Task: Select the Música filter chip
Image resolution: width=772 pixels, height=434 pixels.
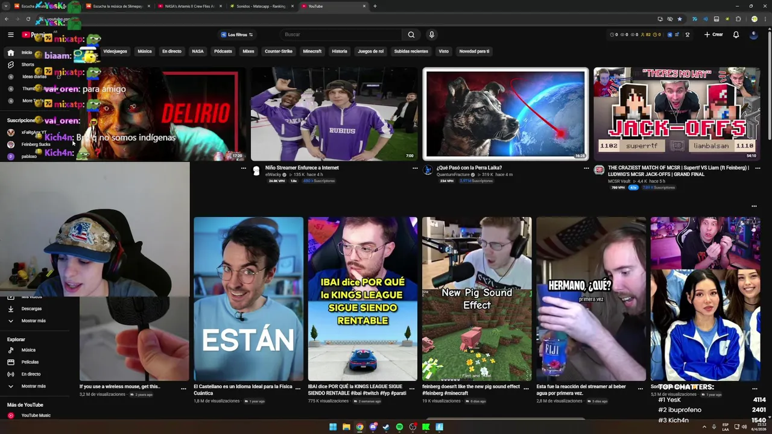Action: (145, 51)
